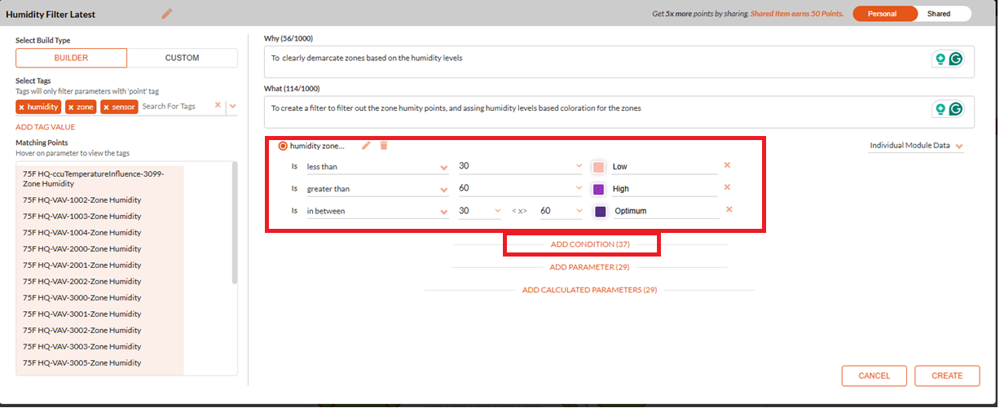Click ADD TAG VALUE link
This screenshot has width=1000, height=408.
(45, 127)
